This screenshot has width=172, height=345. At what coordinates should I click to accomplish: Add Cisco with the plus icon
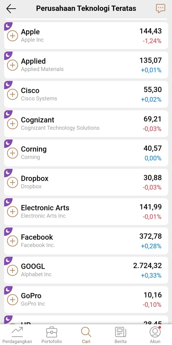click(x=12, y=94)
